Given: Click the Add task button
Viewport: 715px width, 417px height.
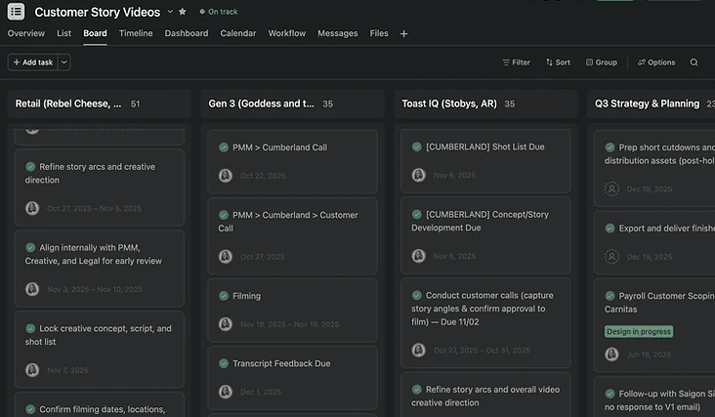Looking at the screenshot, I should tap(33, 63).
